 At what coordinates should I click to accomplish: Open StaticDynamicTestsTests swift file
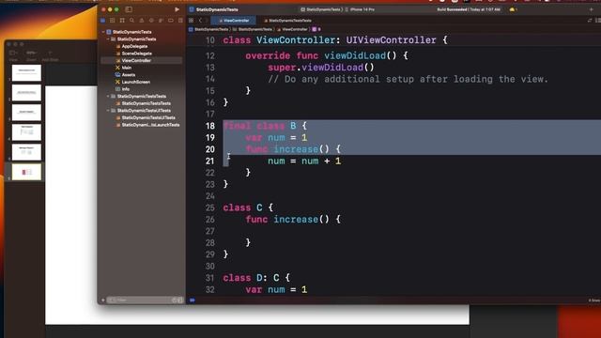click(x=146, y=103)
